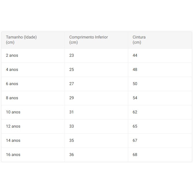This screenshot has height=193, width=193.
Task: Click the 12 anos size cell
Action: coord(13,126)
